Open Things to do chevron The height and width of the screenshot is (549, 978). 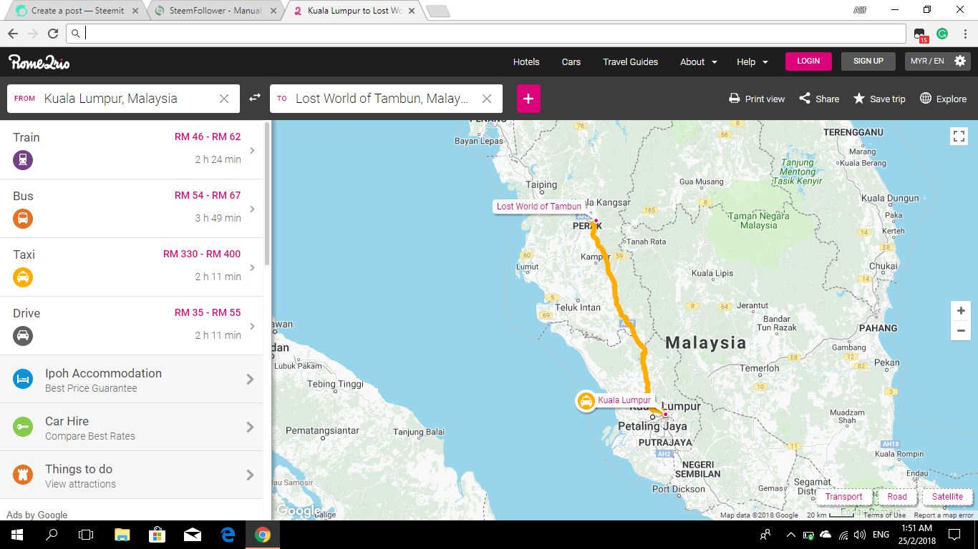(250, 475)
